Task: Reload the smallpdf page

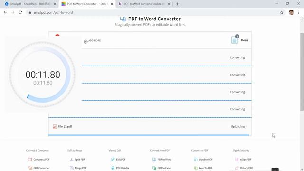Action: coord(20,12)
